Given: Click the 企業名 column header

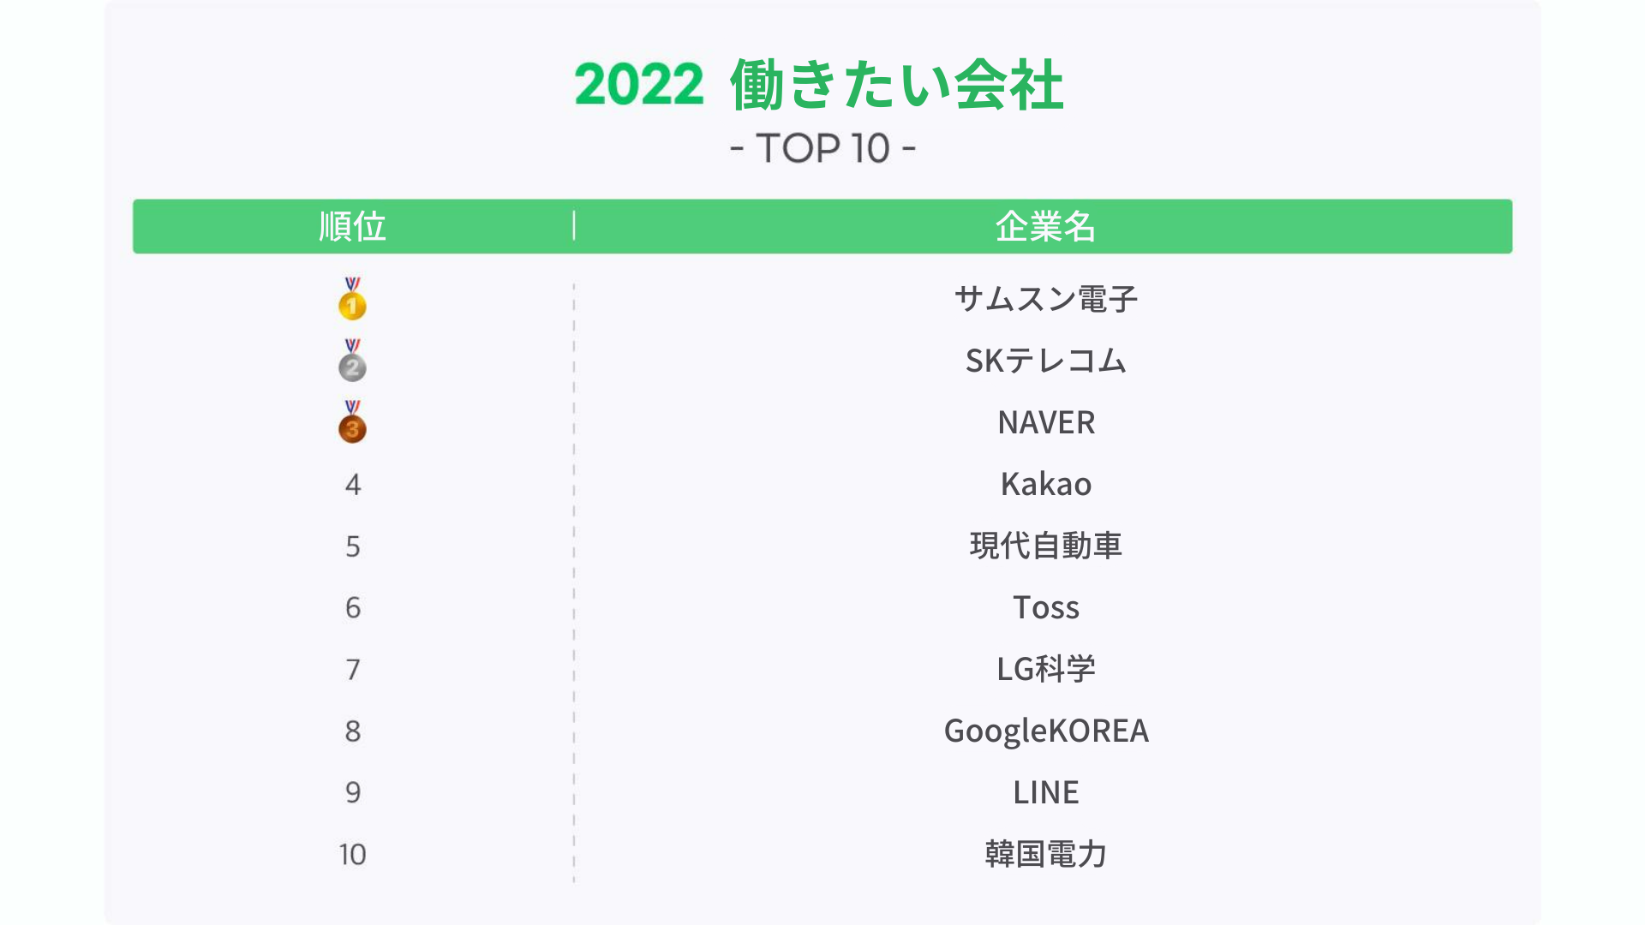Looking at the screenshot, I should pos(1046,226).
